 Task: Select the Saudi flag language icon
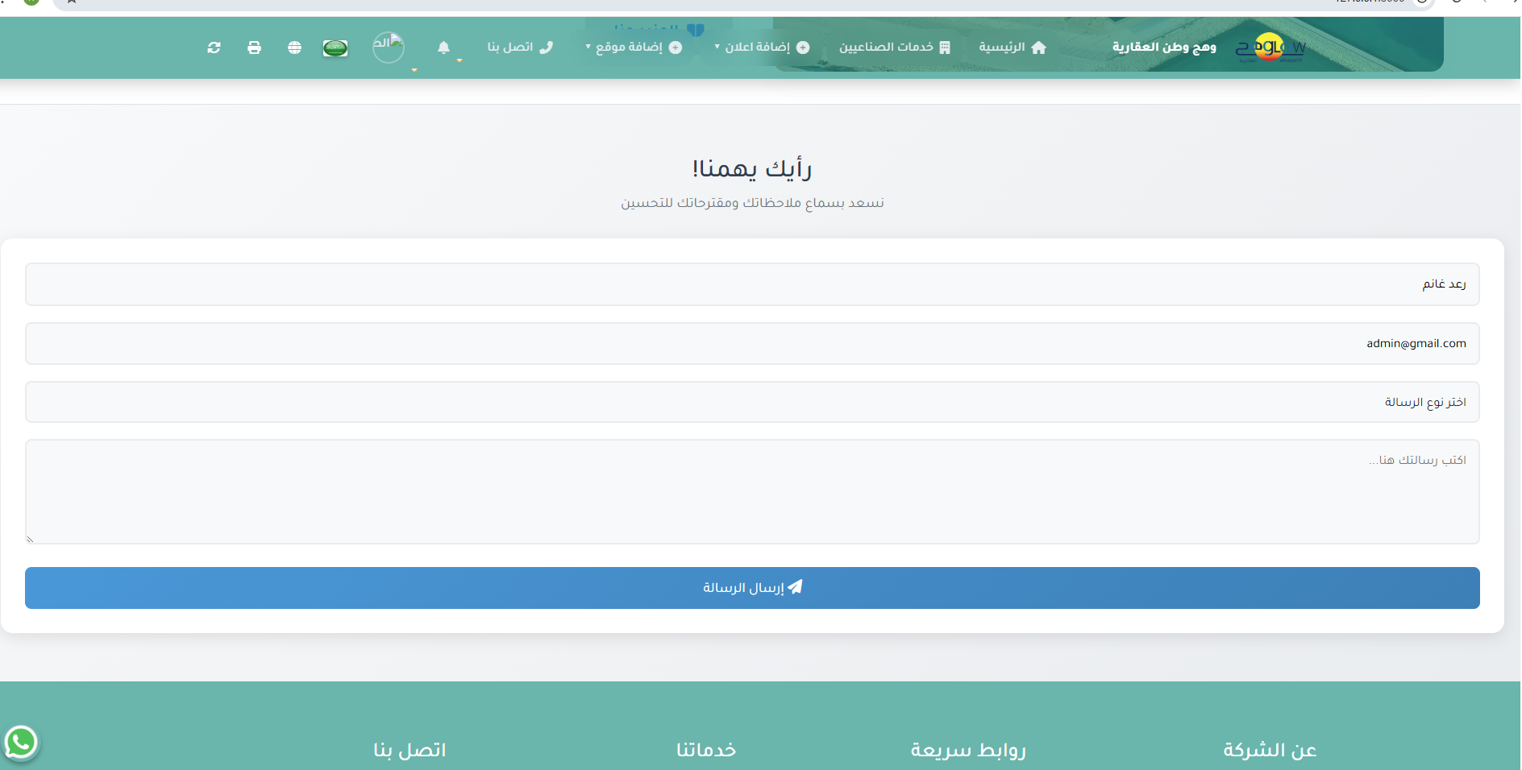pos(335,48)
